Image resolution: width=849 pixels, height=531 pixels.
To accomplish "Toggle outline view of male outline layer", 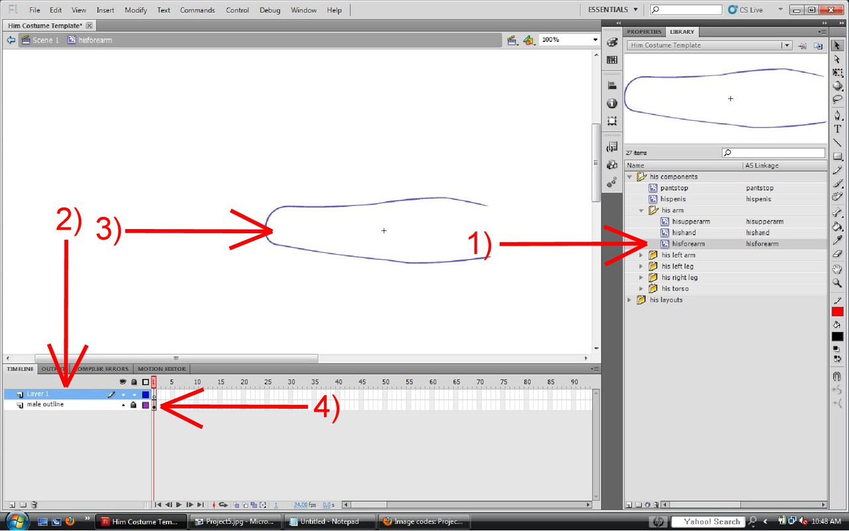I will pyautogui.click(x=145, y=405).
